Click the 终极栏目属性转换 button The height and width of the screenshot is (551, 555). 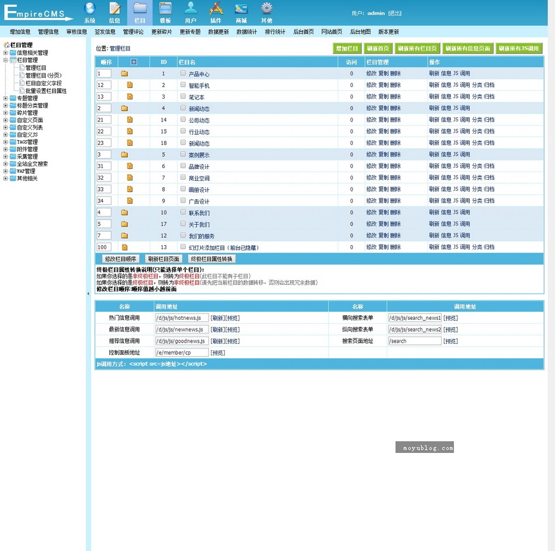pos(211,259)
